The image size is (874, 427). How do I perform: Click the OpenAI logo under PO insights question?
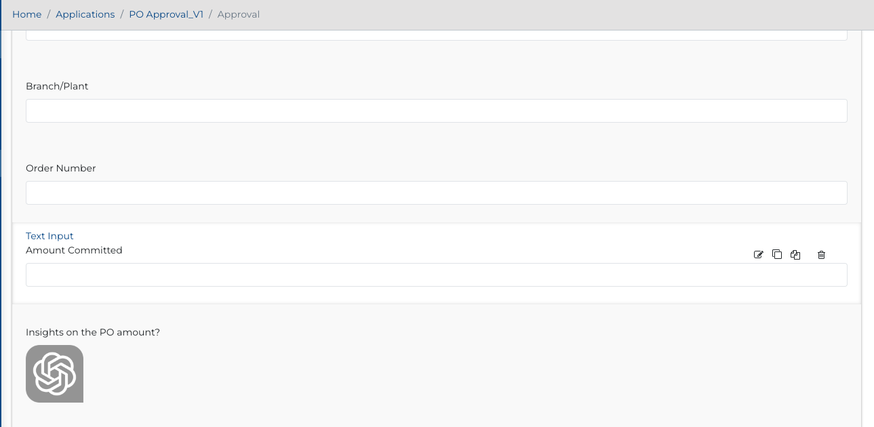(x=54, y=373)
